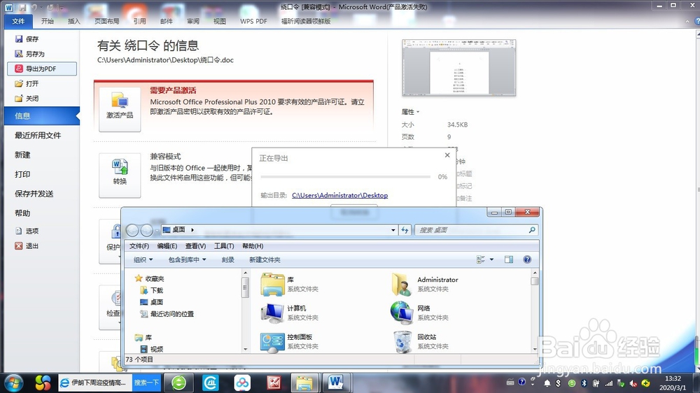Click the document preview thumbnail
The image size is (700, 393).
point(459,68)
